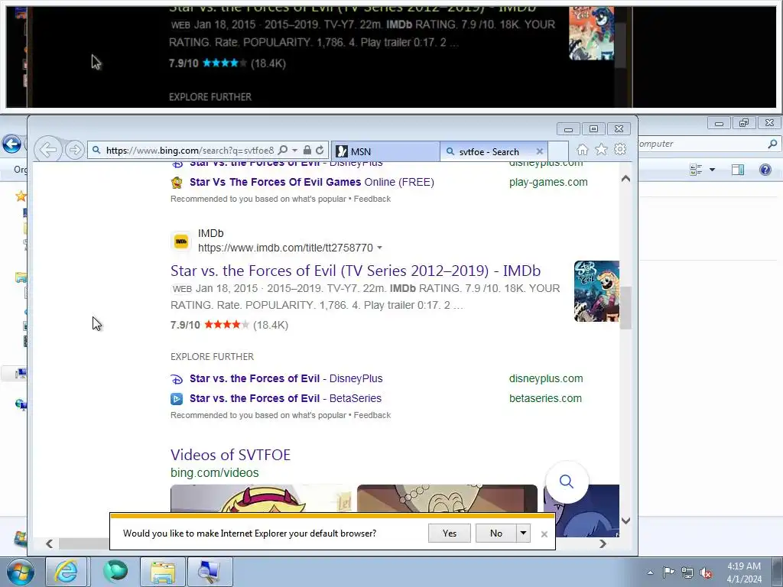Expand the No button dropdown arrow

tap(523, 533)
